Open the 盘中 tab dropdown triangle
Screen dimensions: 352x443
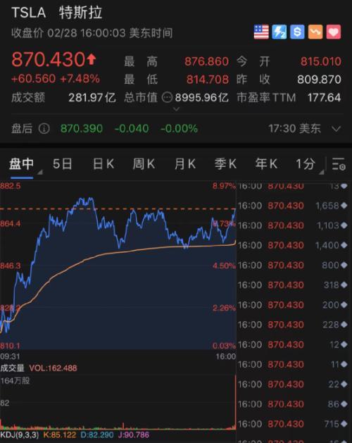point(40,172)
